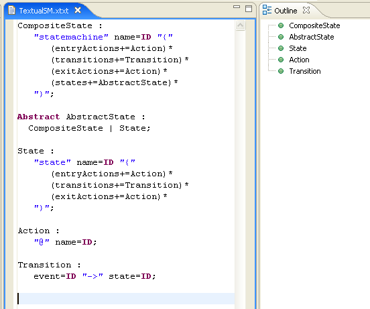
Task: Select State in the Outline tree
Action: (x=298, y=48)
